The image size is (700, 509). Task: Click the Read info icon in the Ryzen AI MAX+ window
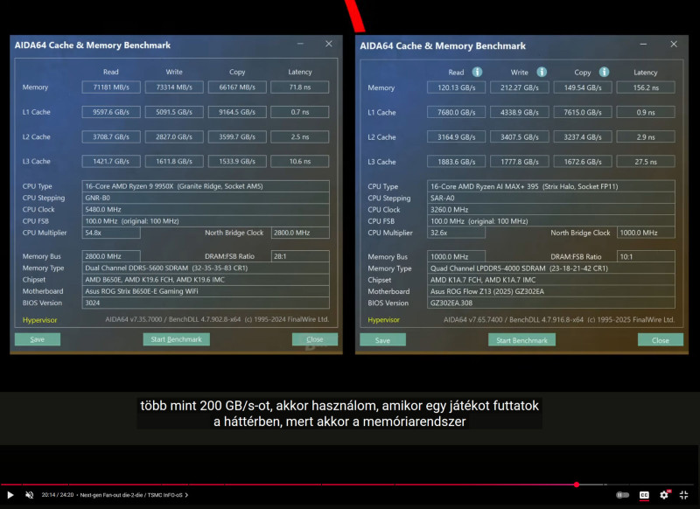[477, 72]
